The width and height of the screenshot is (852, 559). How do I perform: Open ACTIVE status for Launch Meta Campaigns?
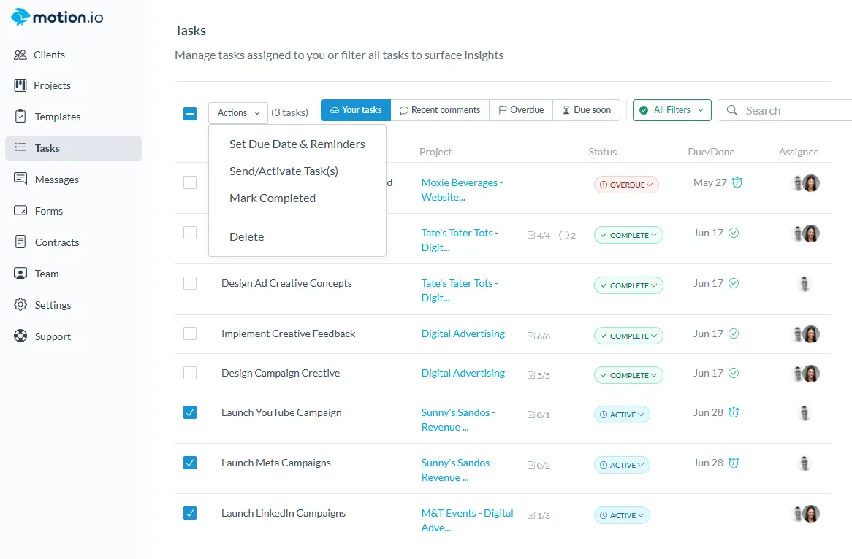(x=622, y=465)
